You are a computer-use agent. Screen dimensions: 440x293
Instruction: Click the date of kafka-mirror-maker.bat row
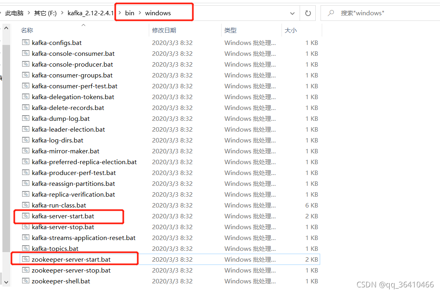pos(172,151)
